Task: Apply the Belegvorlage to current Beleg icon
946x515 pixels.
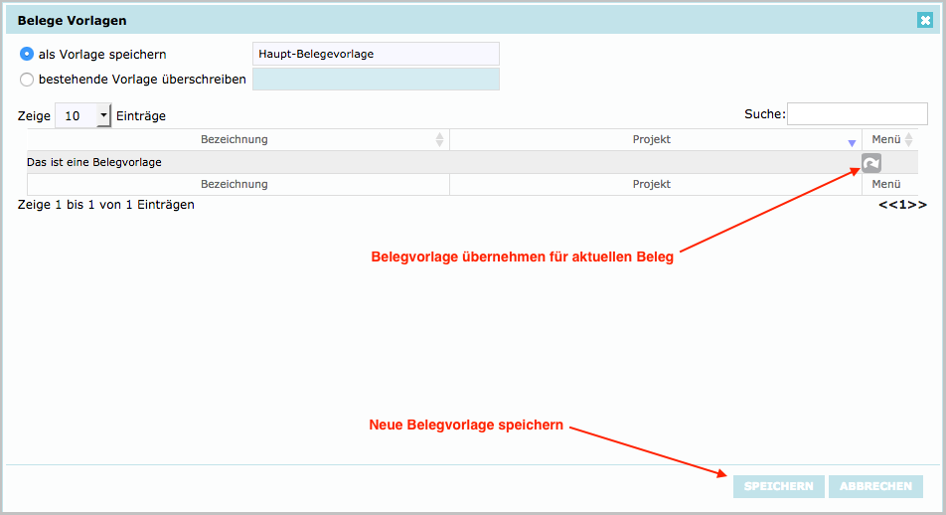Action: (870, 163)
